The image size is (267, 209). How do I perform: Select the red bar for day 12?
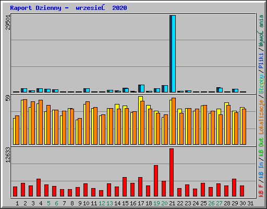101,193
